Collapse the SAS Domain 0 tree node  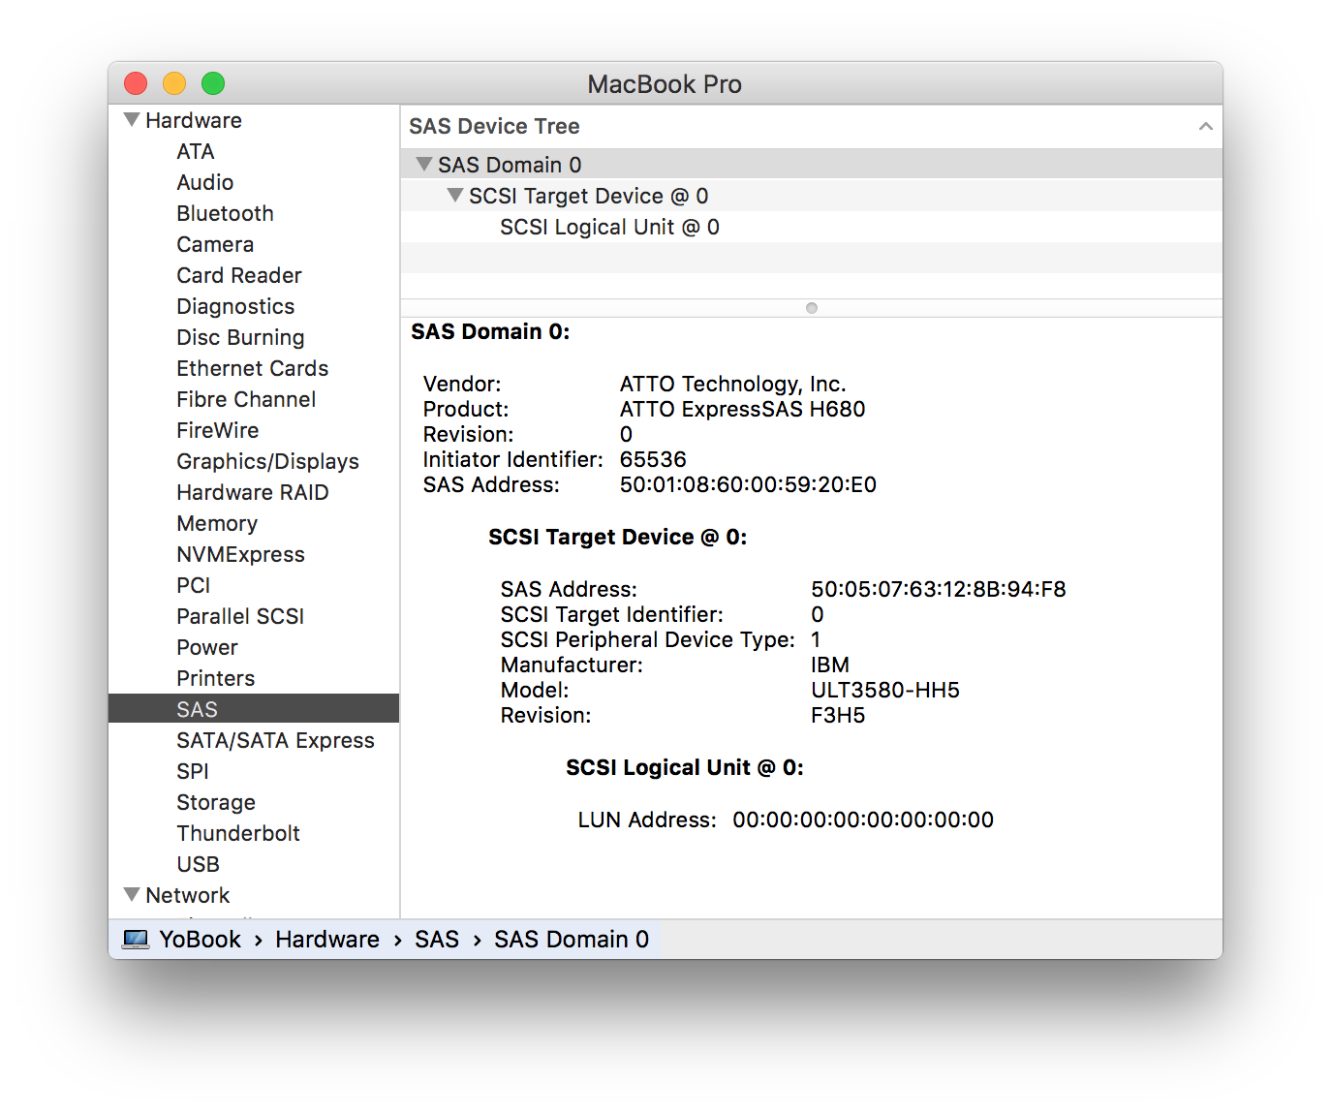coord(424,164)
